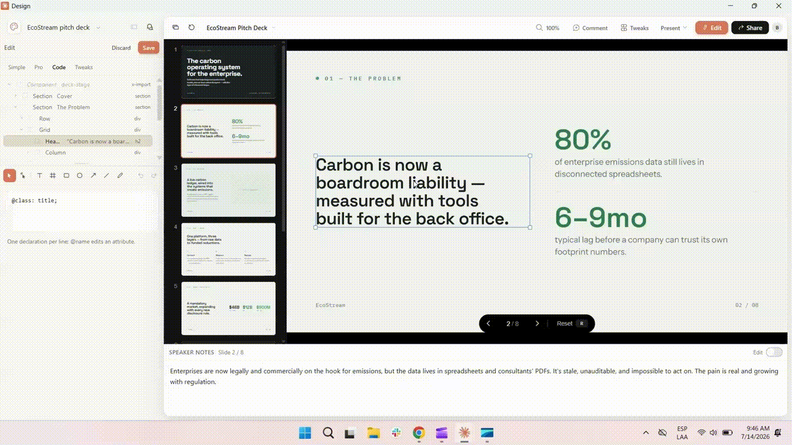Click the overlapping-pages icon above the slide list
Screen dimensions: 792x445
click(176, 27)
